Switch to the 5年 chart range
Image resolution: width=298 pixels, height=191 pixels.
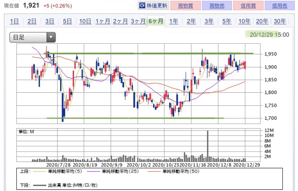point(227,21)
